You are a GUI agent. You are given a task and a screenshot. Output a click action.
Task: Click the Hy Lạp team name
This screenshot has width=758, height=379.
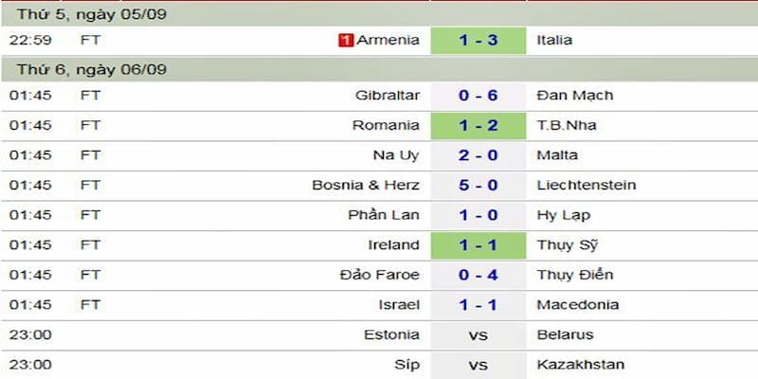[562, 215]
